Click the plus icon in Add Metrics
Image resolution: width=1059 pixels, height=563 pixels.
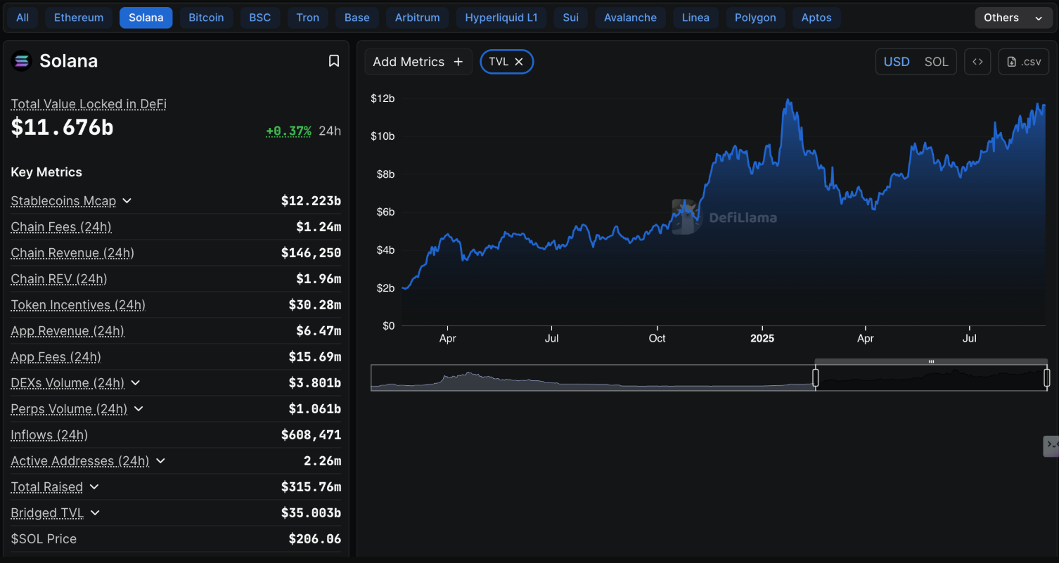pos(458,62)
